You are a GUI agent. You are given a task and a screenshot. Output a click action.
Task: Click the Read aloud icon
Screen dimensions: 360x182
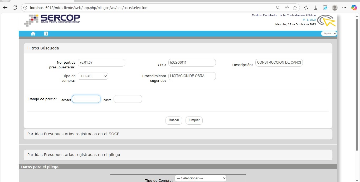pos(286,8)
